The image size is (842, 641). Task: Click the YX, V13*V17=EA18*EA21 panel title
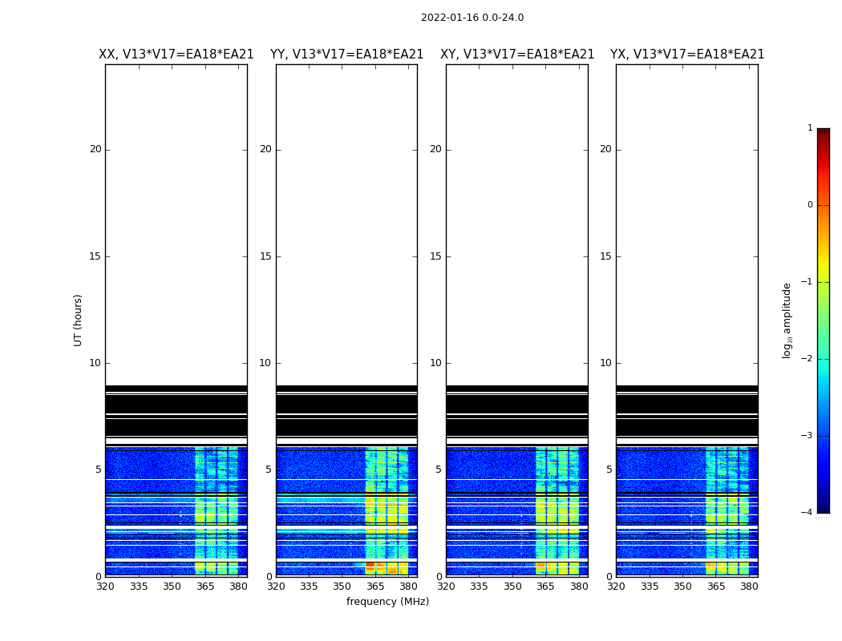coord(687,54)
